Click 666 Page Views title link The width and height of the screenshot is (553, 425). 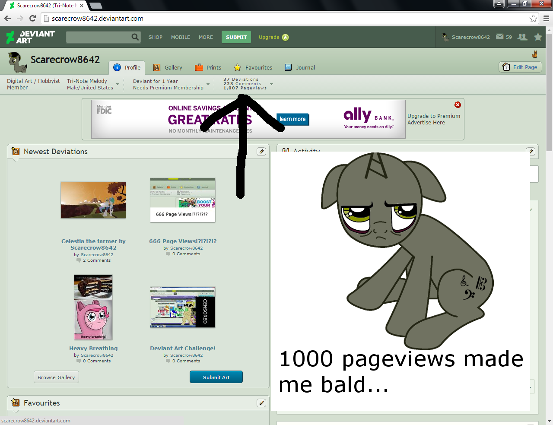[183, 241]
